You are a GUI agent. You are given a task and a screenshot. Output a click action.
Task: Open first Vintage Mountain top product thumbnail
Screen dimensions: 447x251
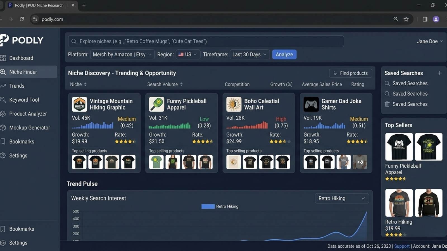pos(79,162)
